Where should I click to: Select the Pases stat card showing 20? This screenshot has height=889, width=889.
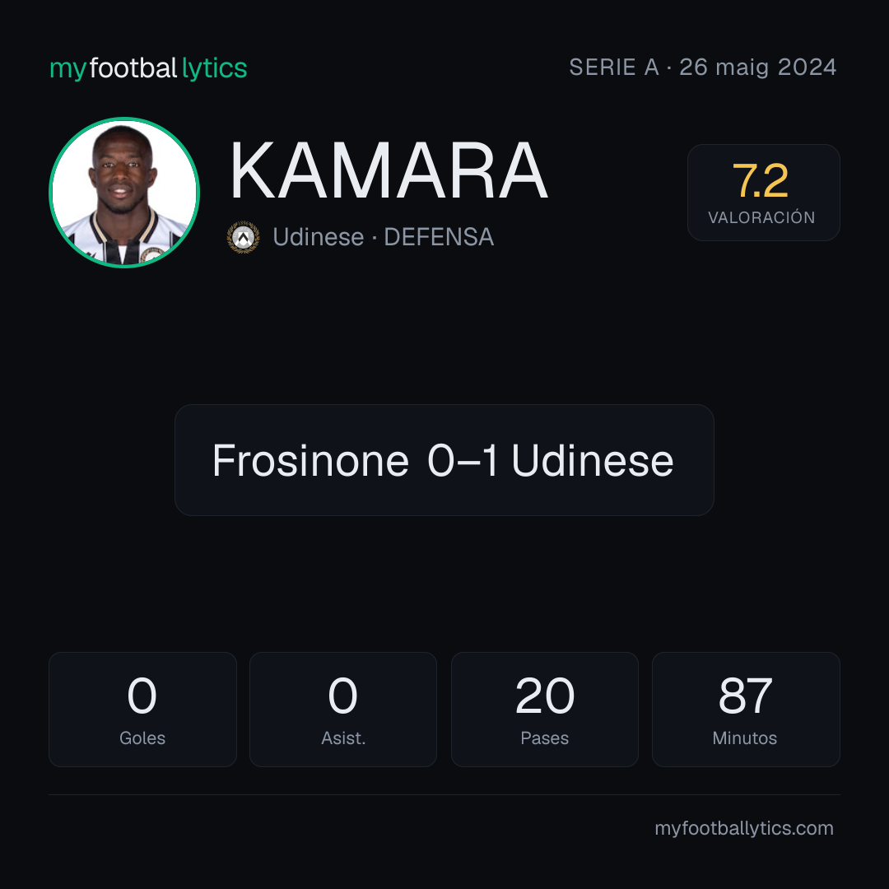tap(544, 710)
